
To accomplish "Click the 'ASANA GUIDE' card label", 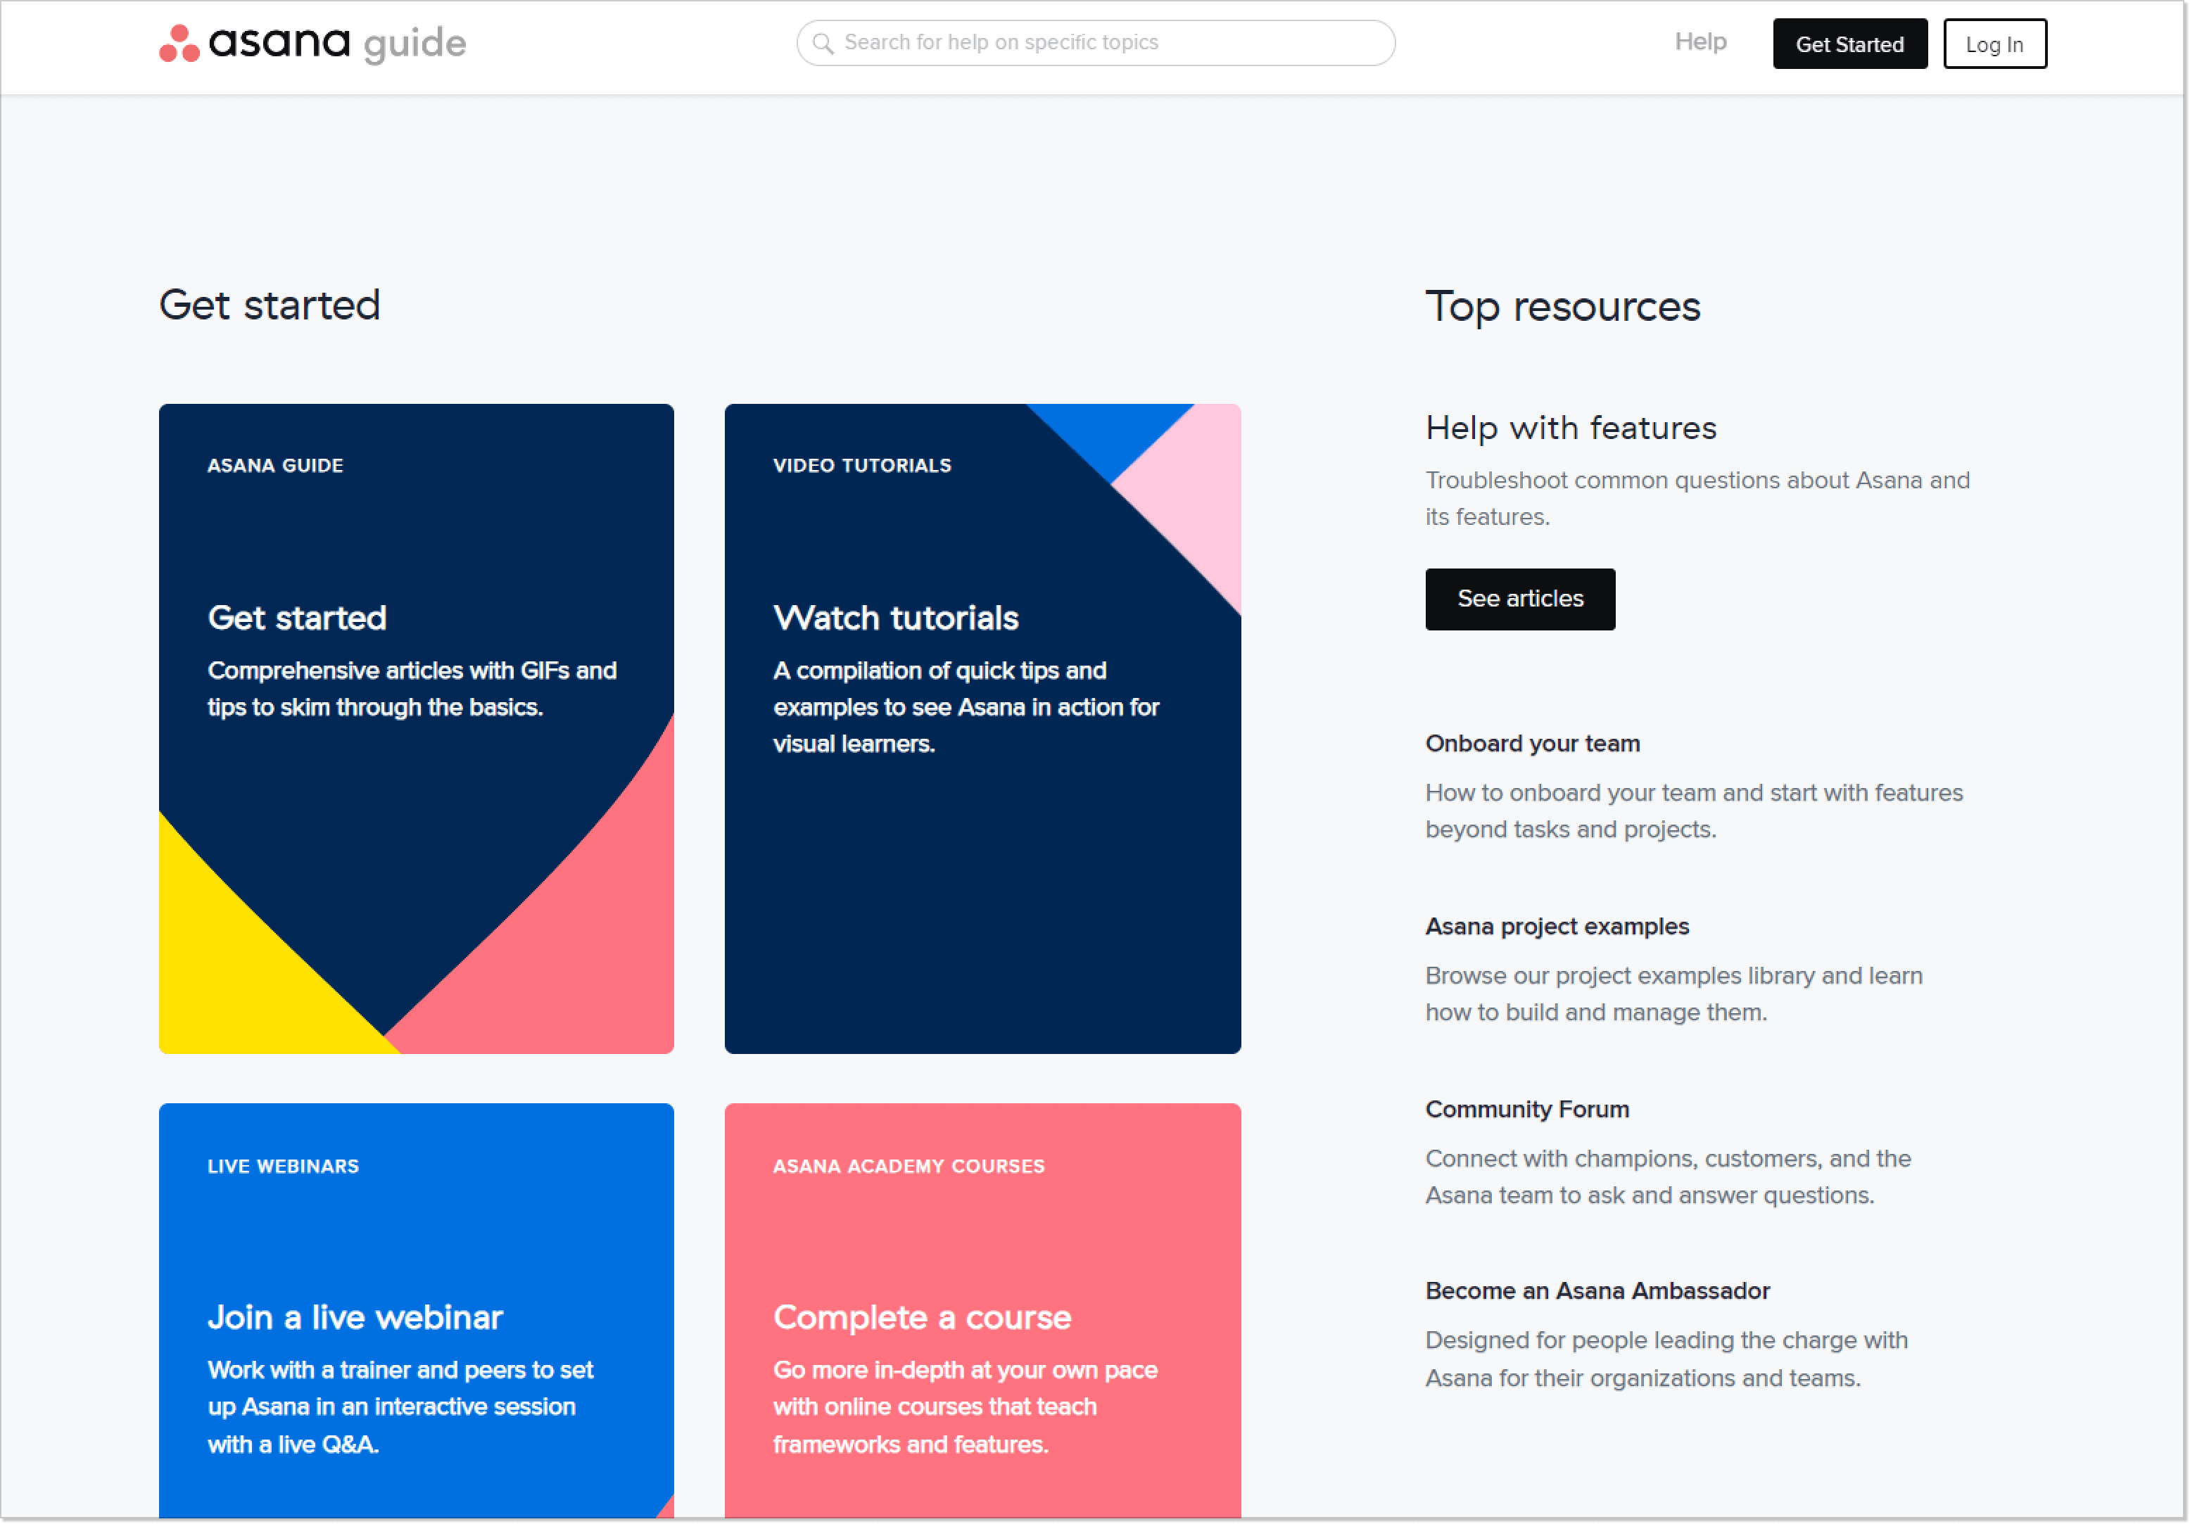I will [276, 465].
